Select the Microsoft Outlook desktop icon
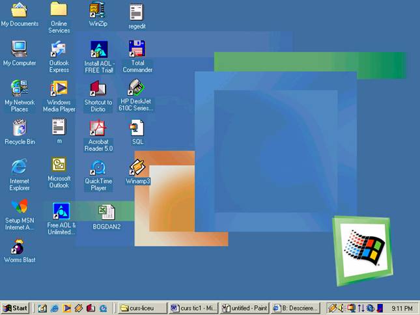The image size is (420, 315). tap(59, 165)
